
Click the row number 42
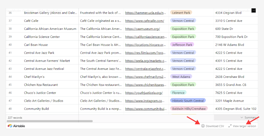pos(10,61)
